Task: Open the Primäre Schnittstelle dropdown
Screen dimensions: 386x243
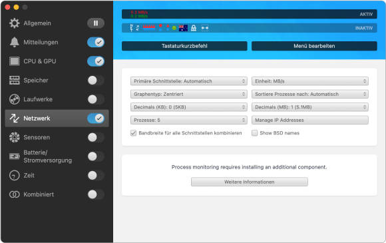Action: pyautogui.click(x=189, y=81)
